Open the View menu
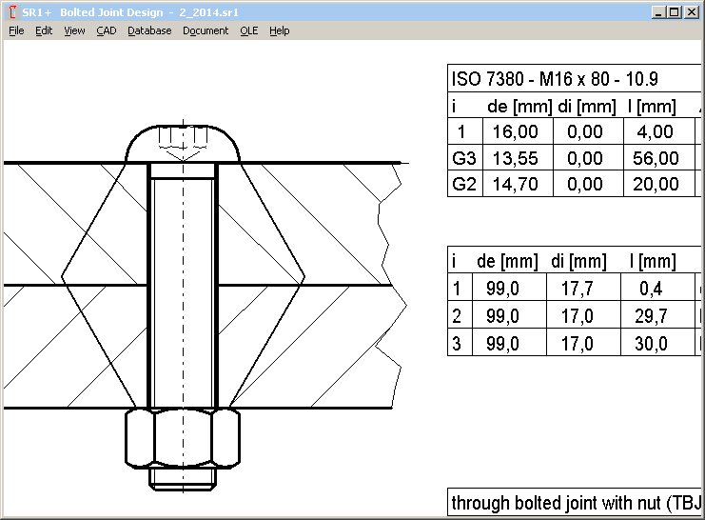This screenshot has width=705, height=520. (74, 30)
